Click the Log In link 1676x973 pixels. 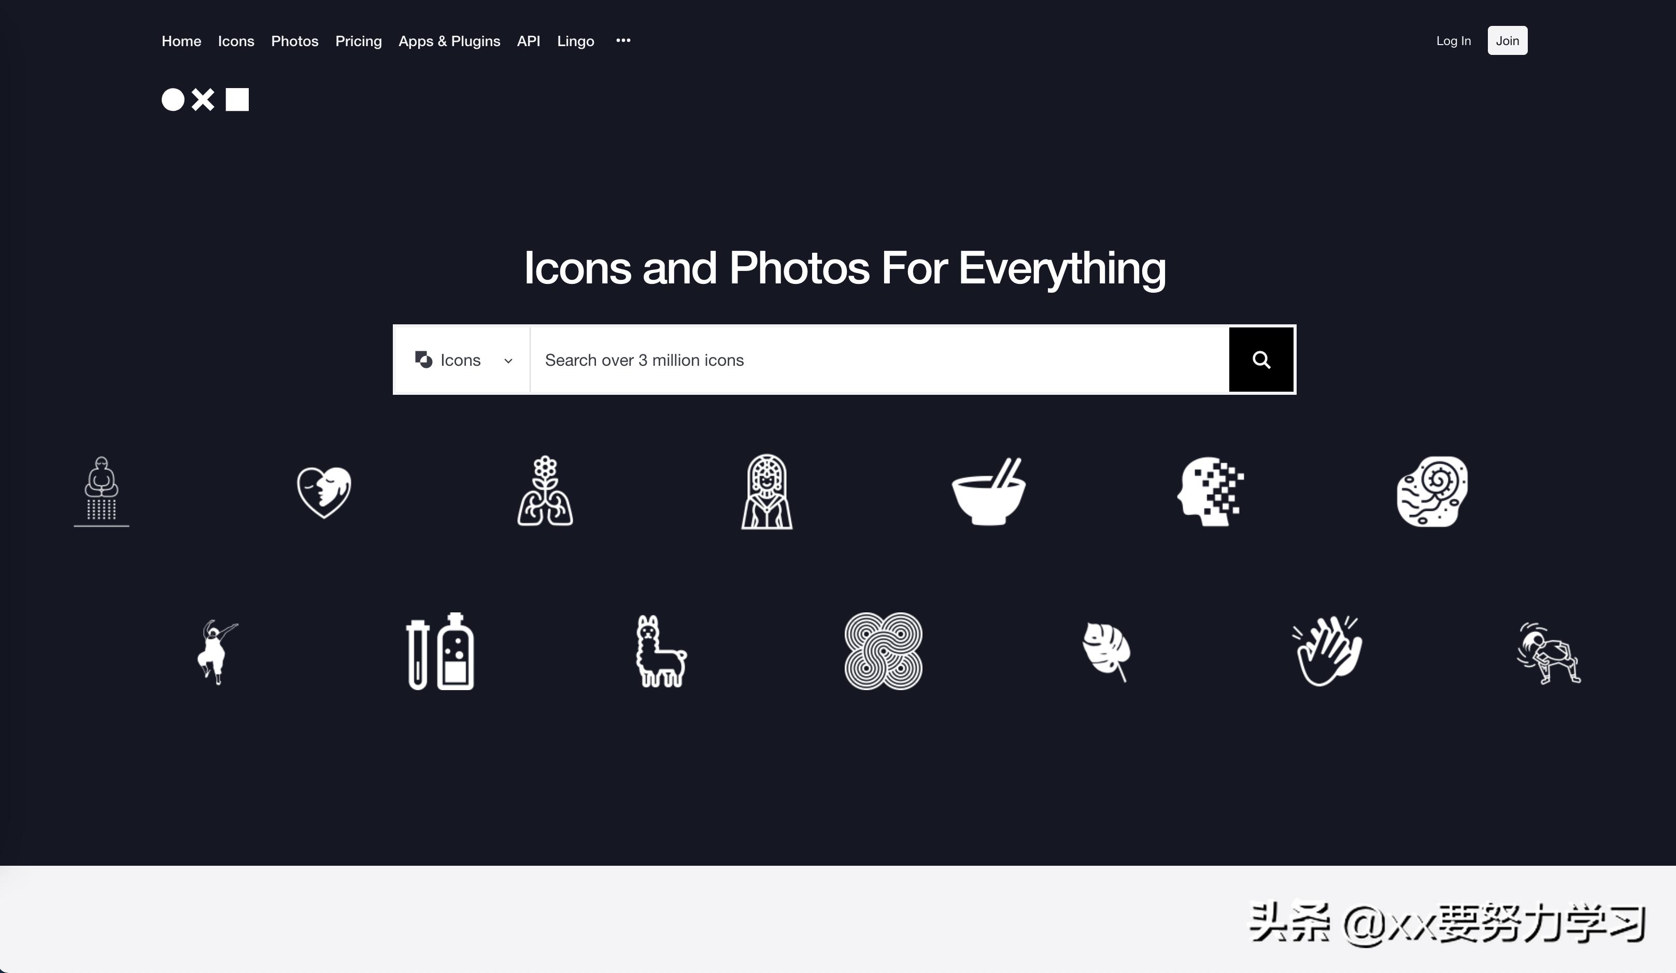coord(1453,41)
